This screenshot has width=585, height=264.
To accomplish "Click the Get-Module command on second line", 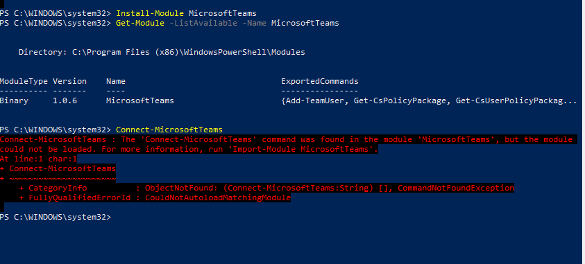I will click(x=140, y=23).
